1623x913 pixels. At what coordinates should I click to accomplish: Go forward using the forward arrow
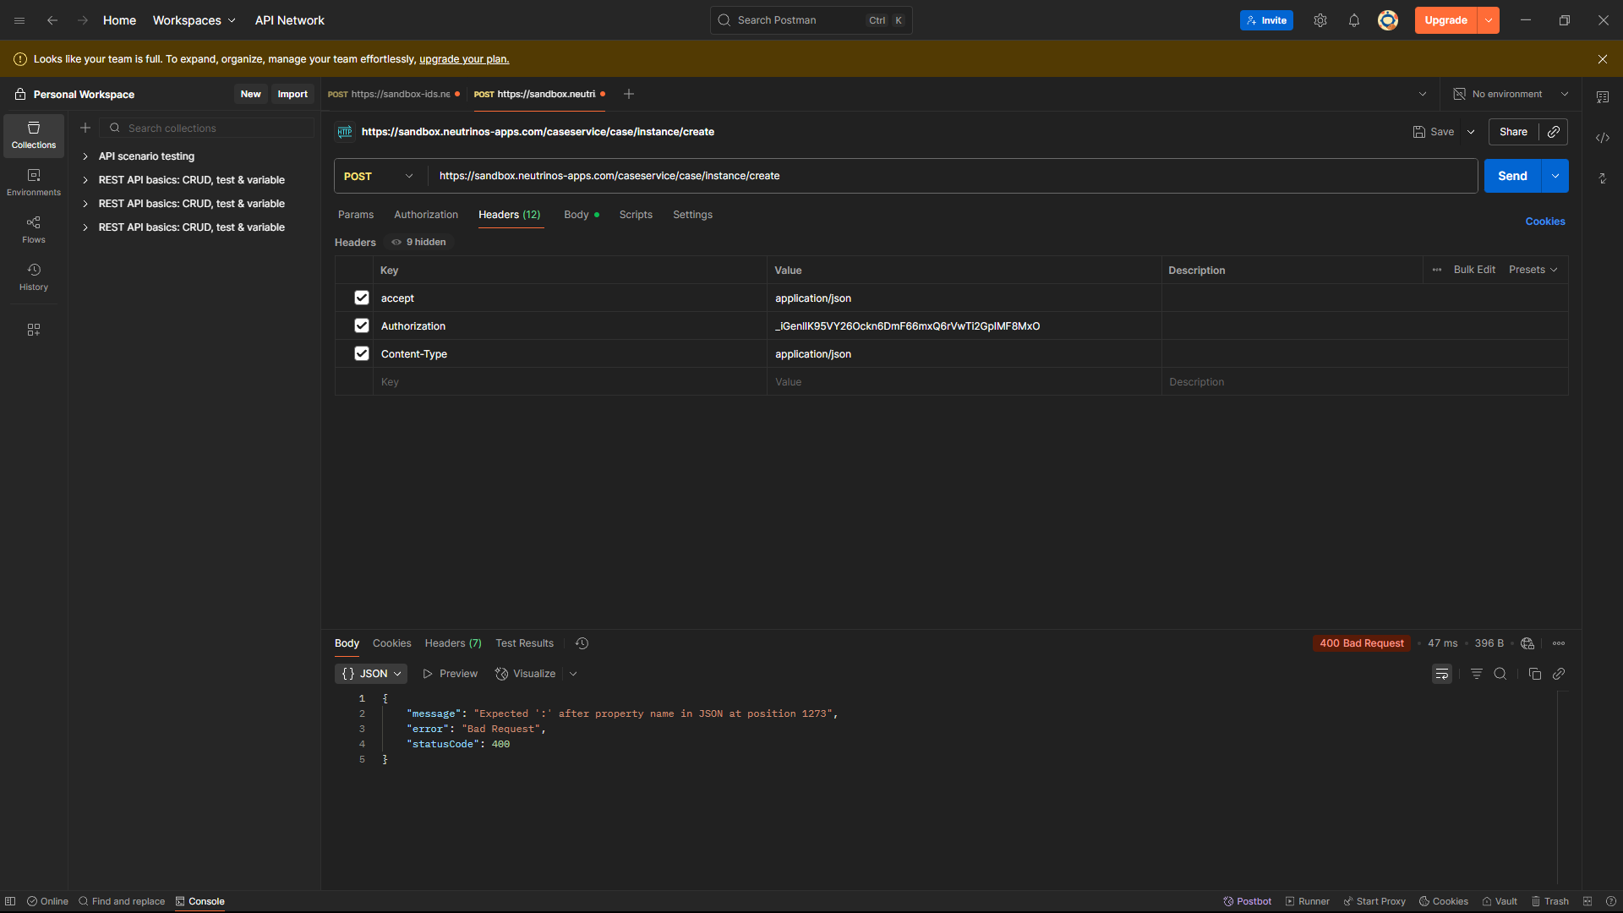click(83, 20)
